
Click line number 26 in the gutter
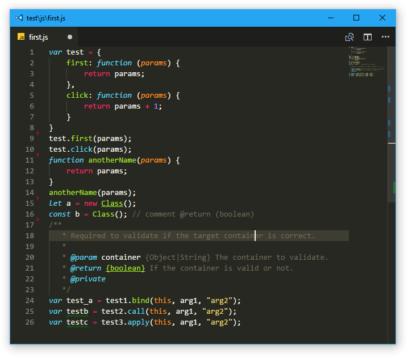pyautogui.click(x=30, y=322)
